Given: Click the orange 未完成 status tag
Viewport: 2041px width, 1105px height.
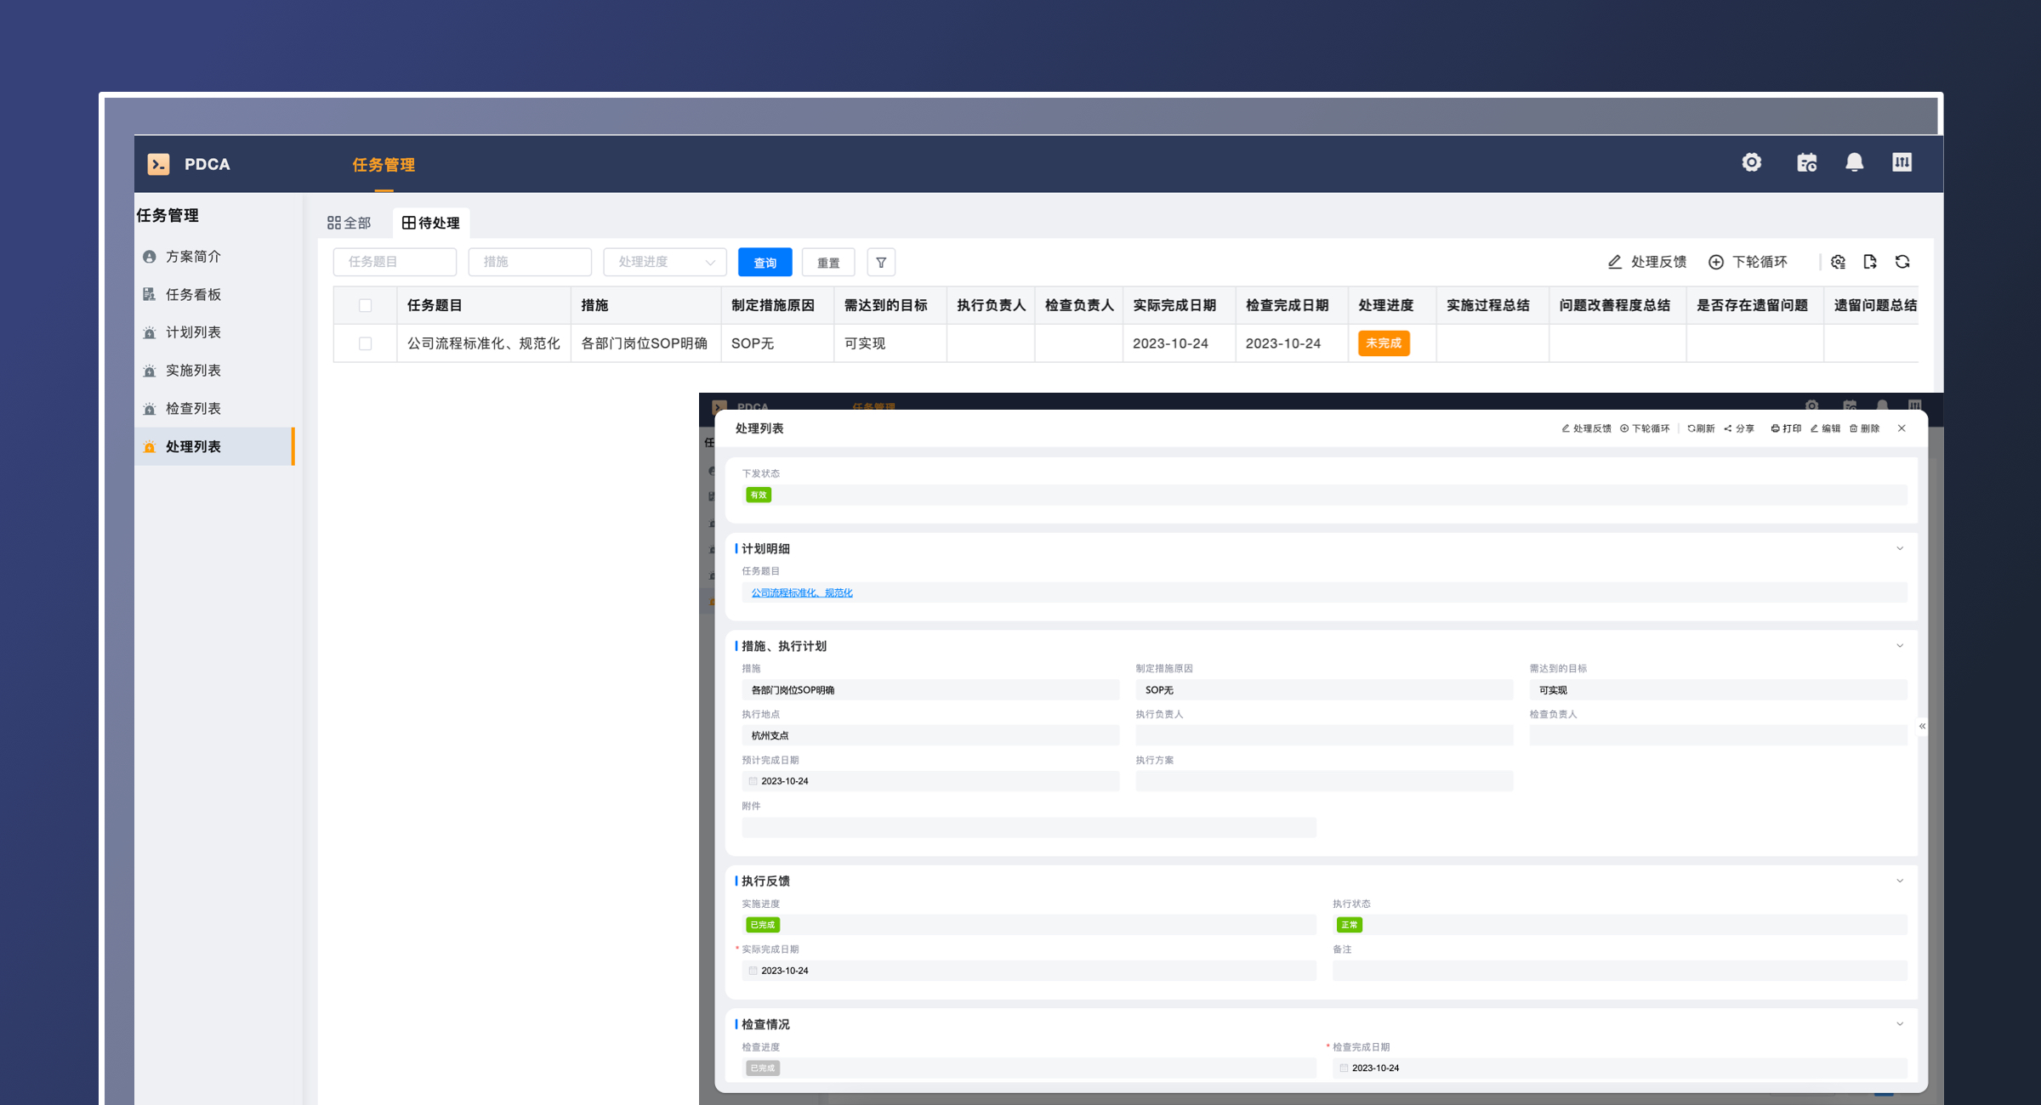Looking at the screenshot, I should pyautogui.click(x=1384, y=343).
